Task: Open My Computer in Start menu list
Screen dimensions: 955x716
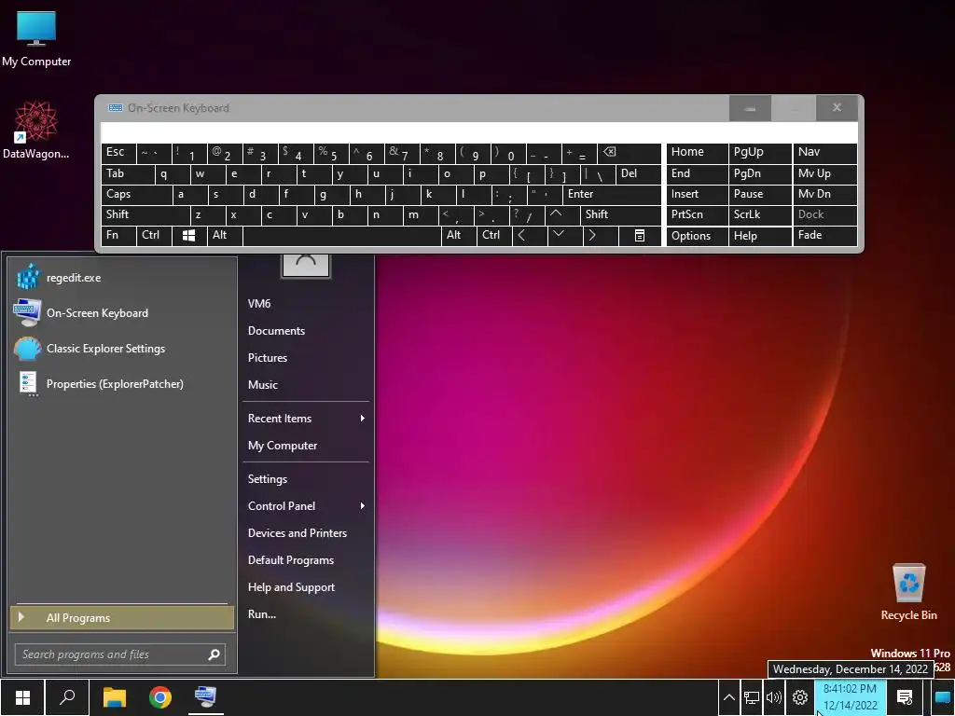Action: point(306,446)
